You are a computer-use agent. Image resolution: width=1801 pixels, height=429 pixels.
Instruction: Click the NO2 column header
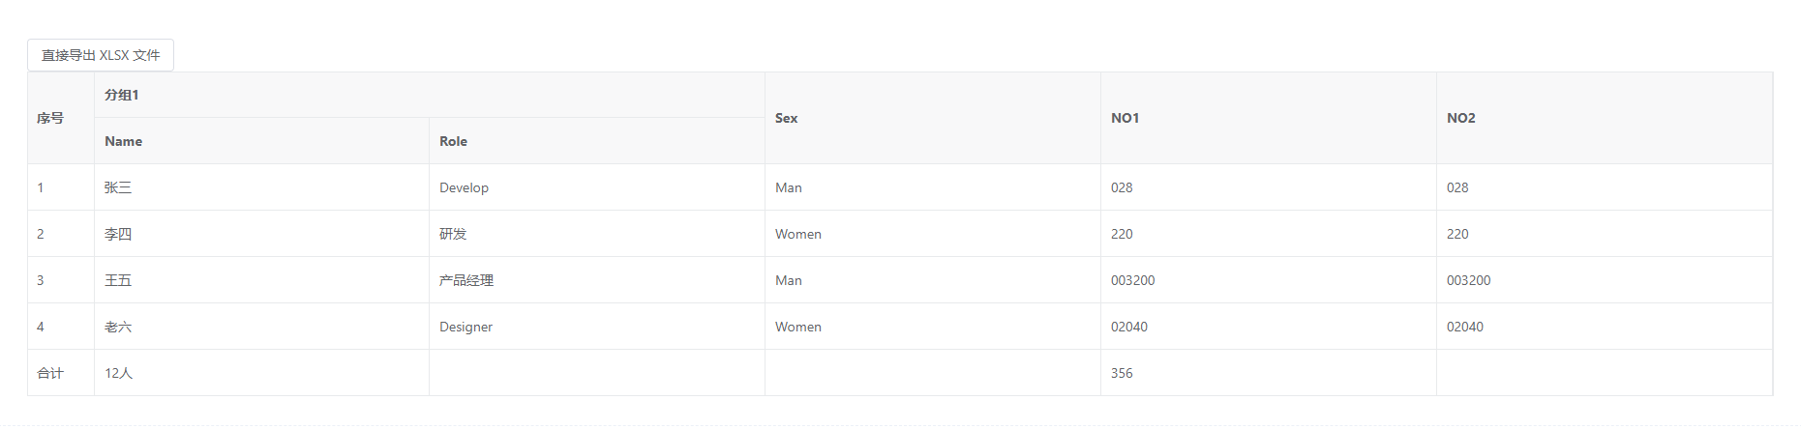1460,118
